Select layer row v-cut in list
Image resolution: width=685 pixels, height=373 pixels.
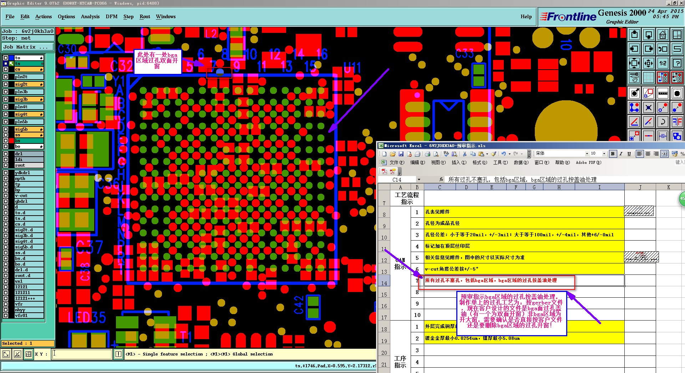[29, 196]
